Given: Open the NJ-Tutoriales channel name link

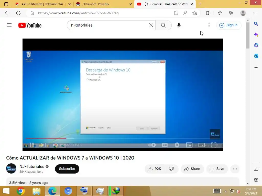Looking at the screenshot, I should [x=32, y=166].
